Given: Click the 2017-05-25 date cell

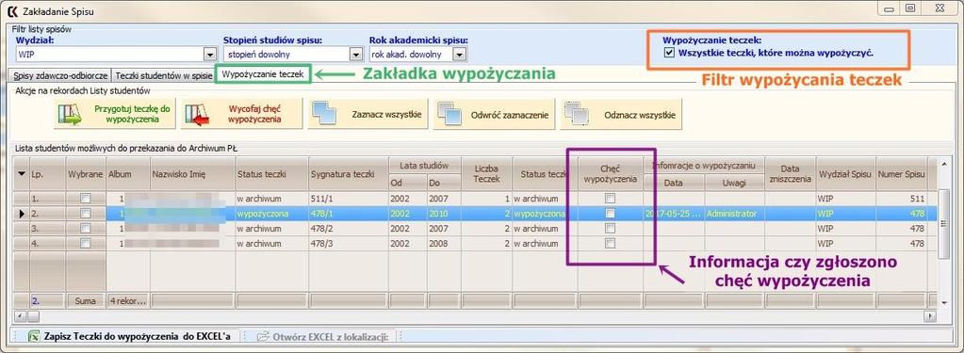Looking at the screenshot, I should click(674, 214).
